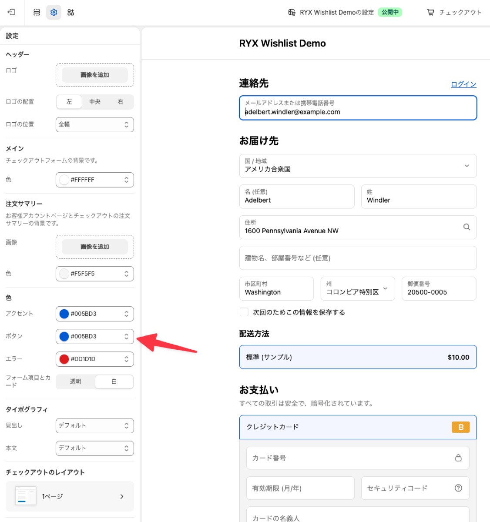The height and width of the screenshot is (522, 490).
Task: Click the blue ボタン color swatch
Action: tap(64, 336)
